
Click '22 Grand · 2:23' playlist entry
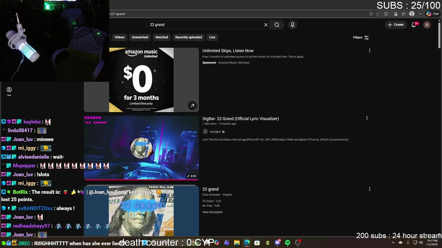(x=212, y=201)
